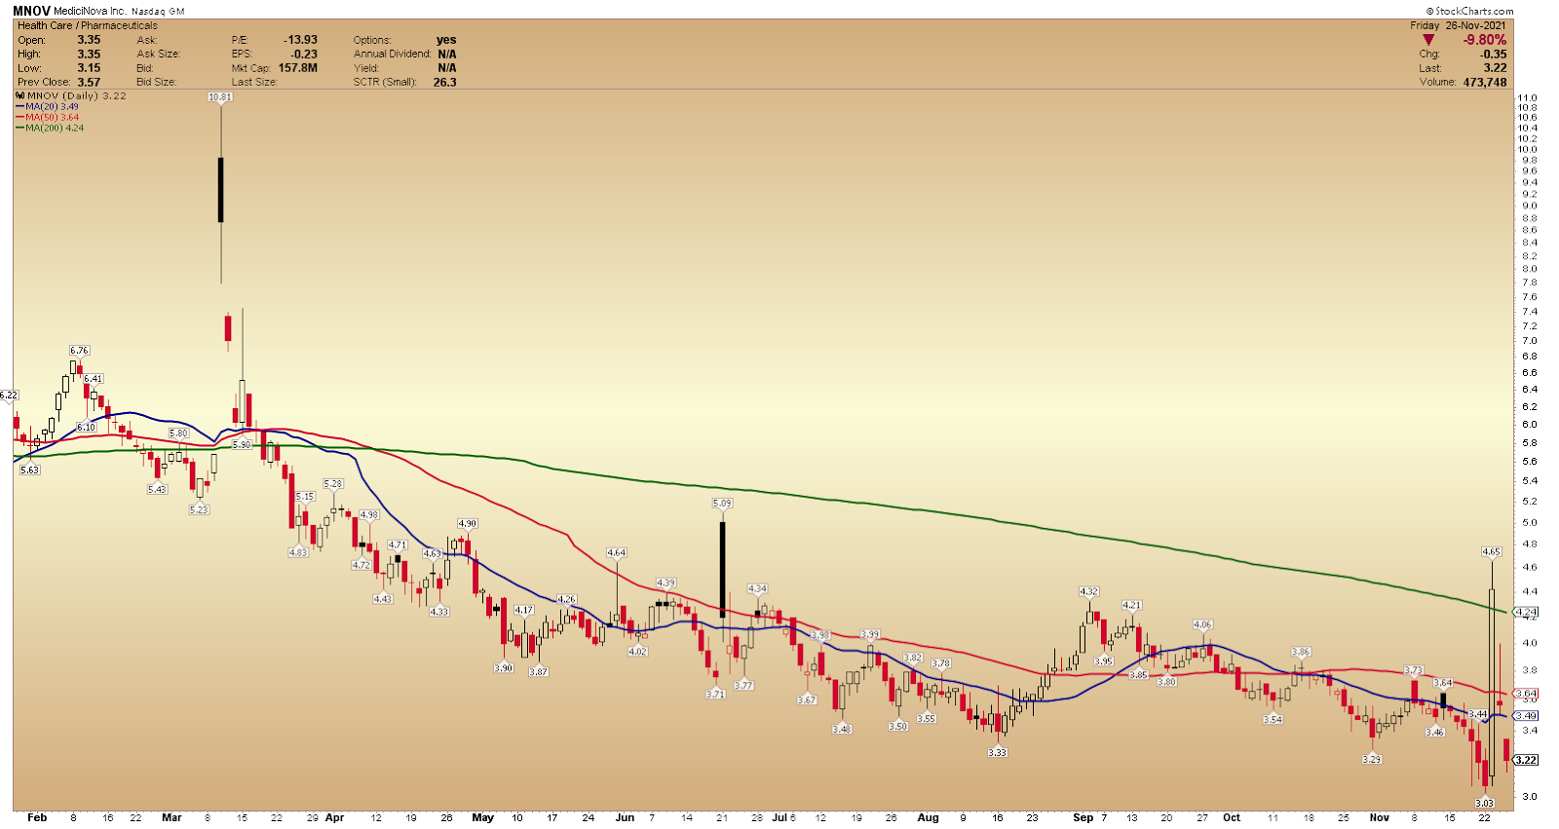Image resolution: width=1559 pixels, height=829 pixels.
Task: Click the blue 3.49 axis tag at right edge
Action: click(x=1526, y=716)
